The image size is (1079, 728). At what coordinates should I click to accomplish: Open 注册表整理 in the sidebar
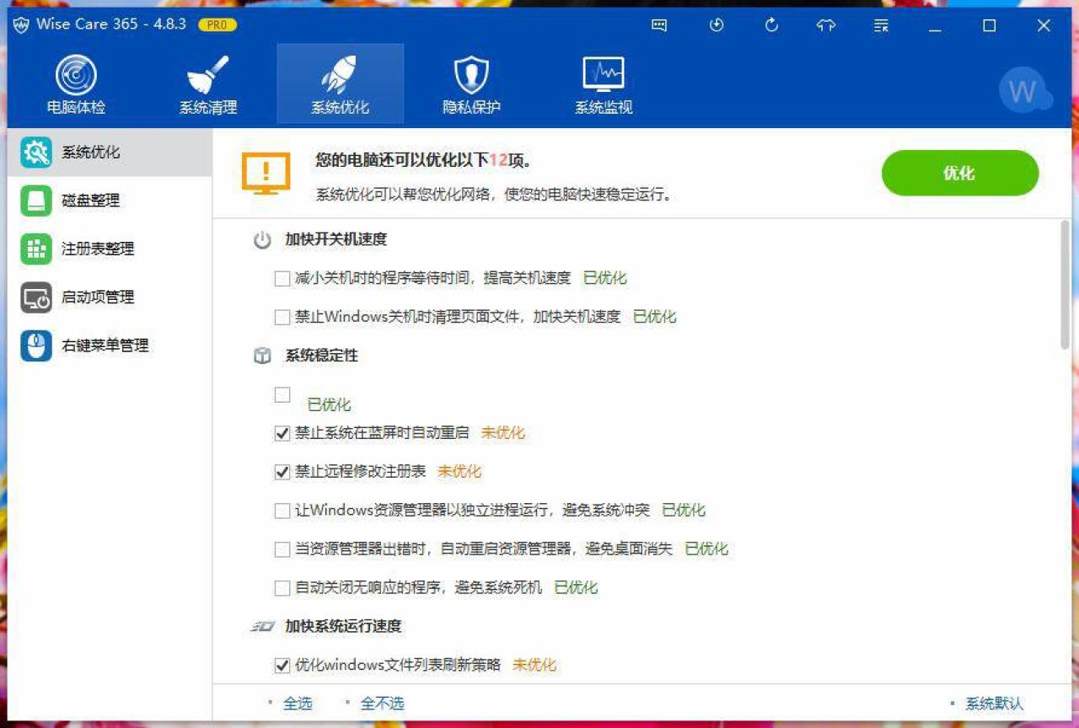pos(97,249)
